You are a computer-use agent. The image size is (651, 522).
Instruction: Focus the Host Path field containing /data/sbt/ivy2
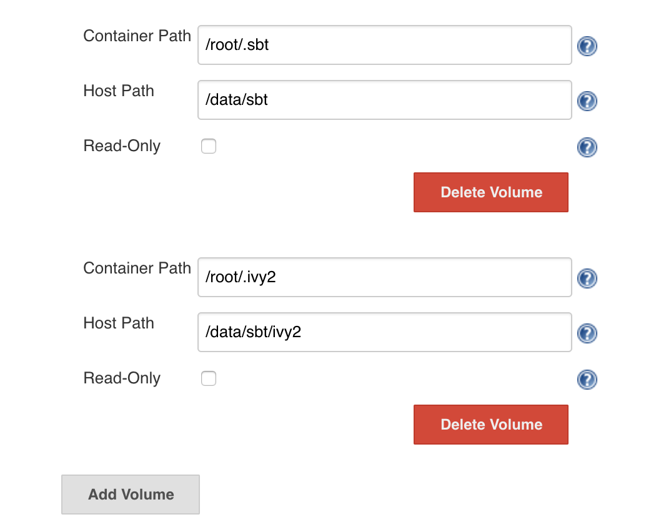384,332
